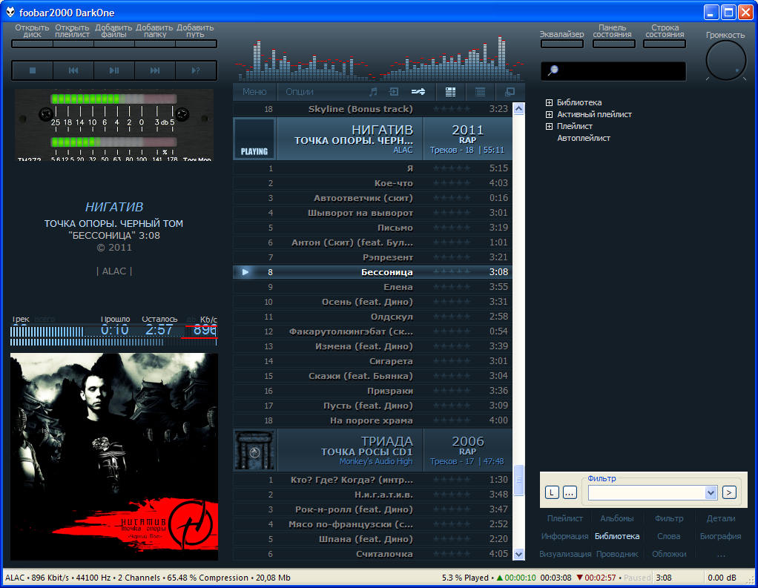This screenshot has height=588, width=758.
Task: Click the PLAYING album cover placeholder
Action: tap(254, 139)
